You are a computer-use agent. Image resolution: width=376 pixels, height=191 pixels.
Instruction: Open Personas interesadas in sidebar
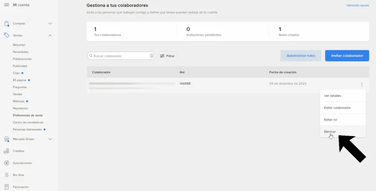27,129
